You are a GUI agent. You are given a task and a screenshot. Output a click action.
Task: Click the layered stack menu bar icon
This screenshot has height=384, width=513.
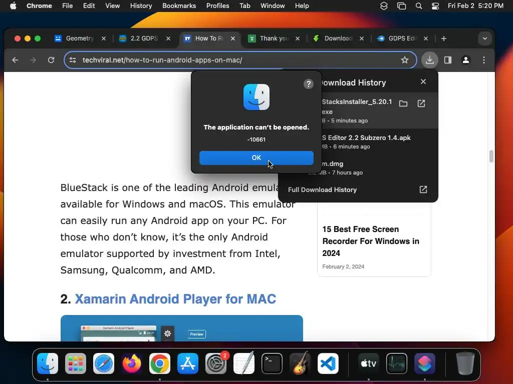(384, 6)
